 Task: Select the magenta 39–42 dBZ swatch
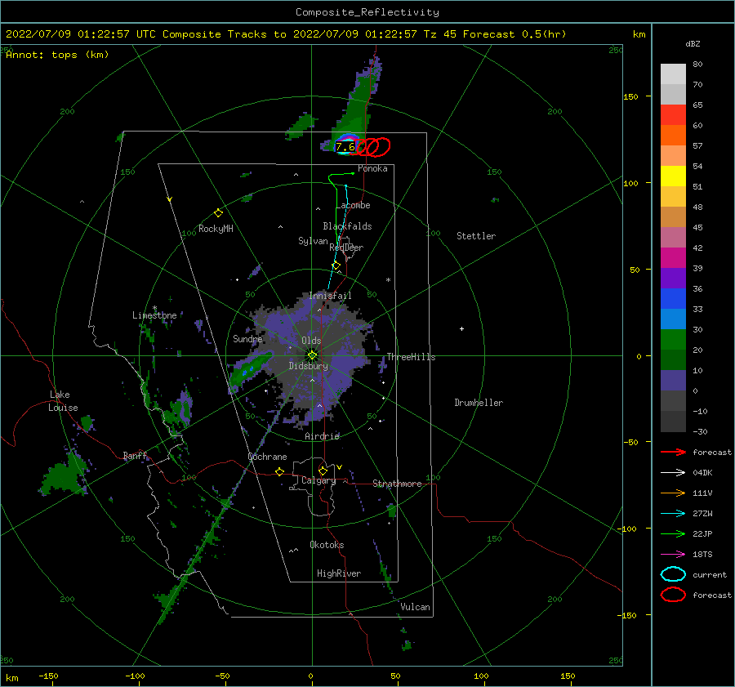pyautogui.click(x=673, y=258)
